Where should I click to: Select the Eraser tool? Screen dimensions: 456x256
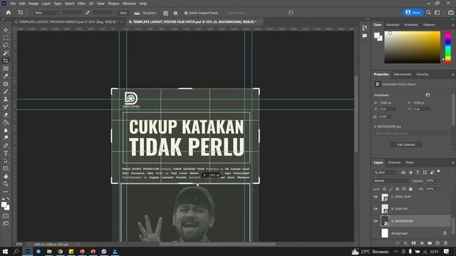[x=6, y=114]
